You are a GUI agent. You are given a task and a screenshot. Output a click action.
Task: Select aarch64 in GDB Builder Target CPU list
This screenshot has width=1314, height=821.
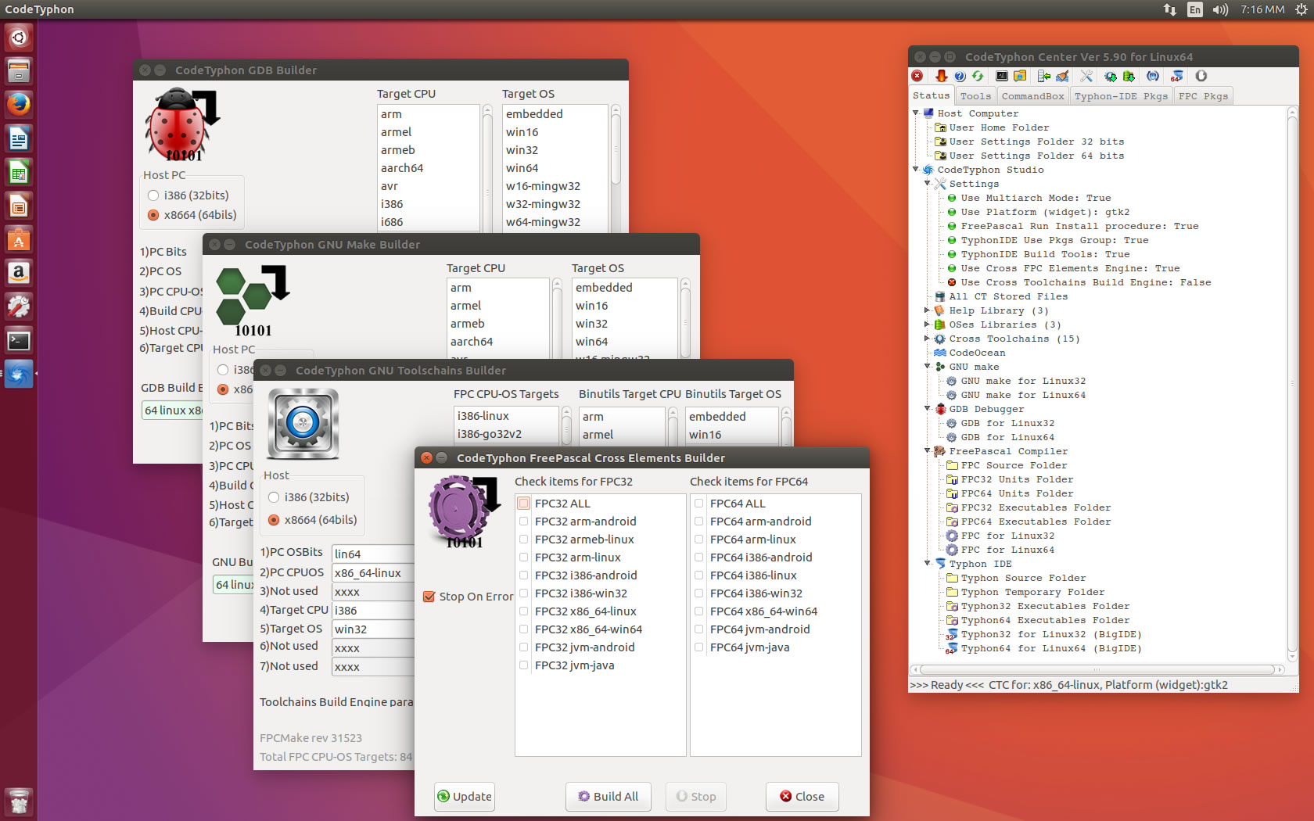coord(428,168)
